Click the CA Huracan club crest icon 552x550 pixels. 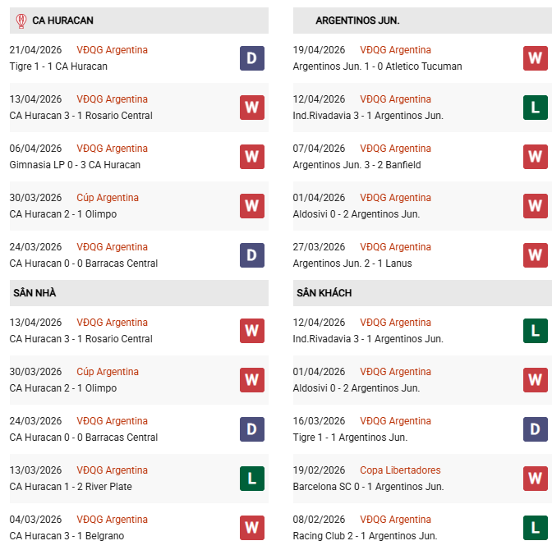[21, 21]
